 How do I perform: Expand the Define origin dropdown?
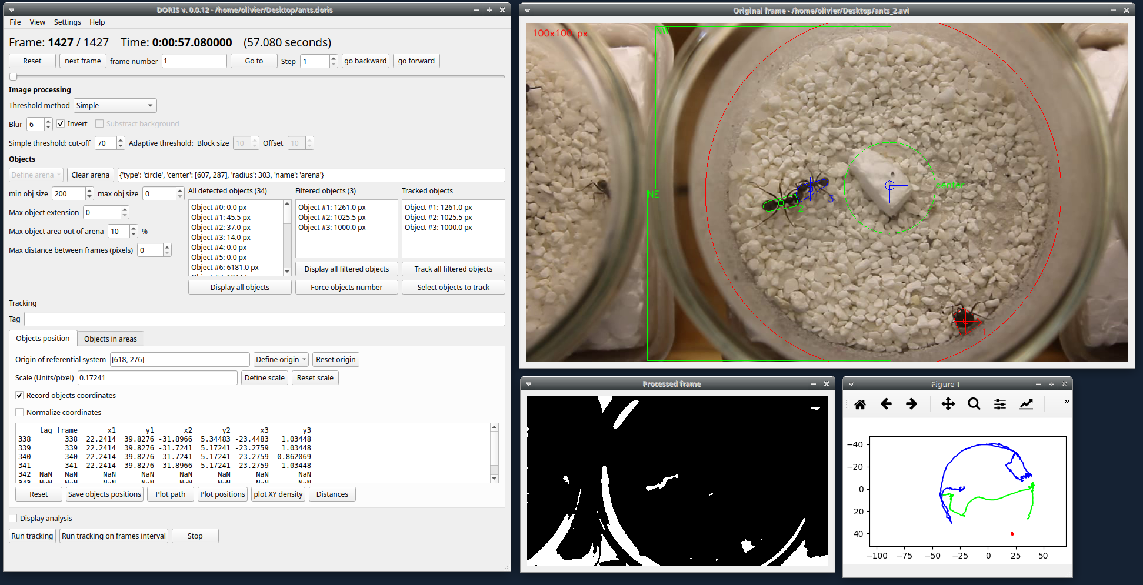281,360
